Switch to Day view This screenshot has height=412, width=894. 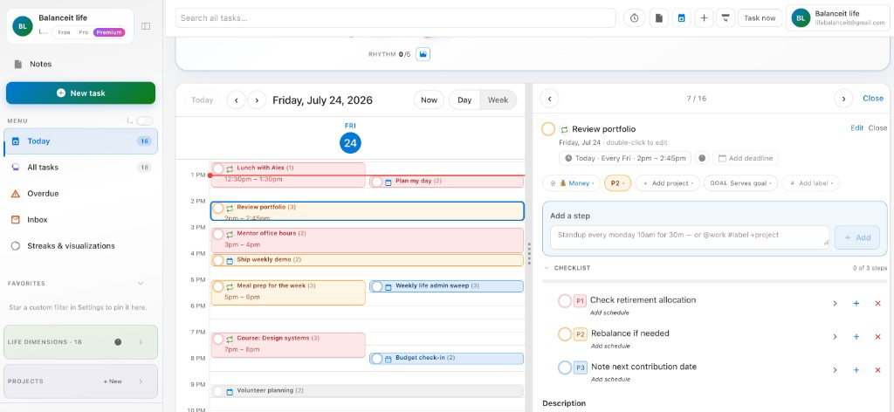464,100
